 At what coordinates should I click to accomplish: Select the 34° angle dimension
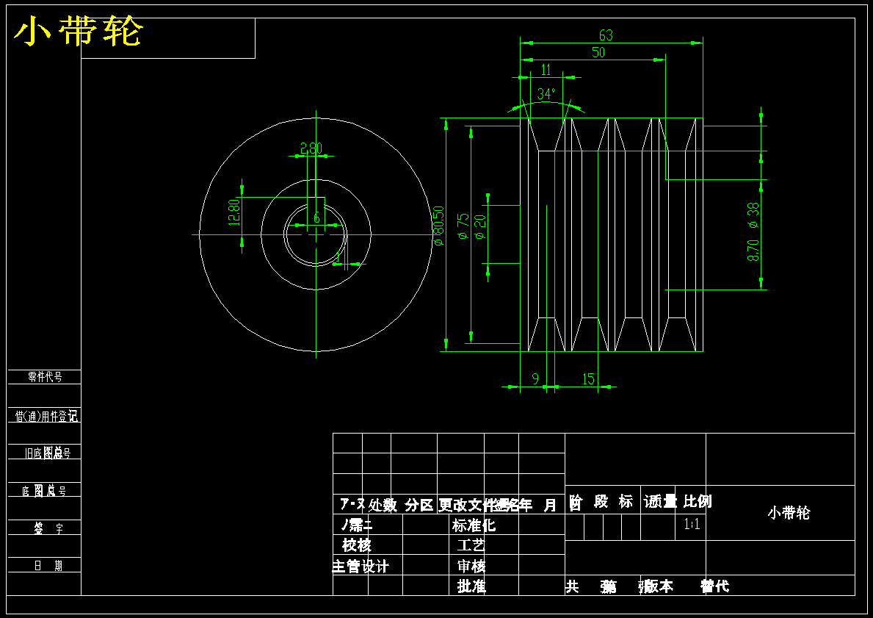click(x=546, y=93)
